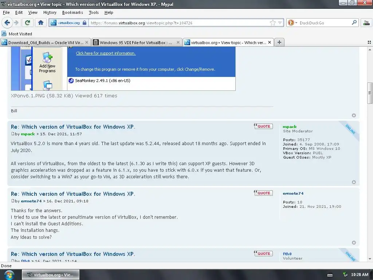This screenshot has width=373, height=280.
Task: Click the scrollbar up arrow
Action: [x=370, y=50]
